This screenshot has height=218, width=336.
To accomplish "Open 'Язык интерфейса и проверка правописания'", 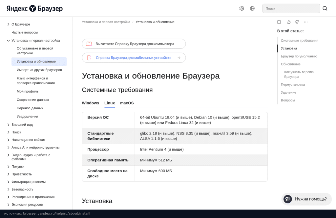I will pos(36,81).
